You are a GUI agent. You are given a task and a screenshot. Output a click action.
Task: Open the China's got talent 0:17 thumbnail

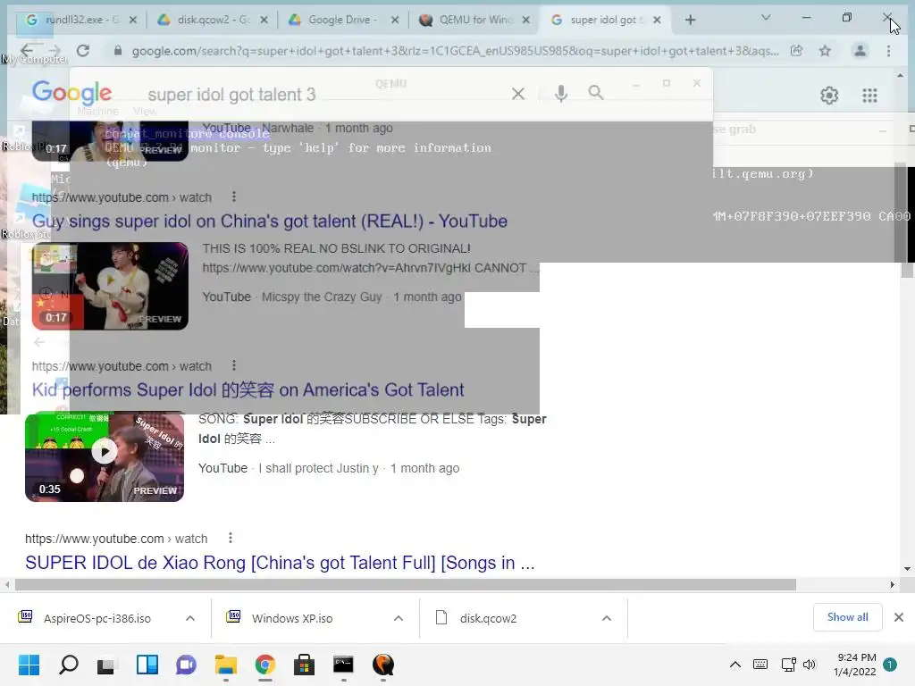tap(110, 286)
